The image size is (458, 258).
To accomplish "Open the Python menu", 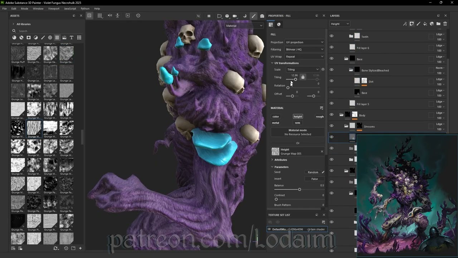I will [85, 9].
